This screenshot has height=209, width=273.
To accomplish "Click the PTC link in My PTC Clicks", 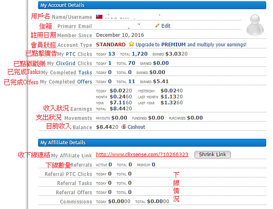I will tap(71, 54).
